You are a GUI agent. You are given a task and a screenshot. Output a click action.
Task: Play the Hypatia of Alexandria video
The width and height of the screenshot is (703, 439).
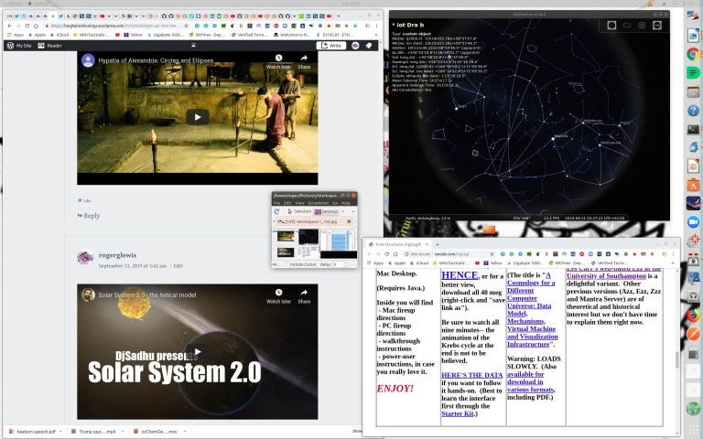coord(198,117)
